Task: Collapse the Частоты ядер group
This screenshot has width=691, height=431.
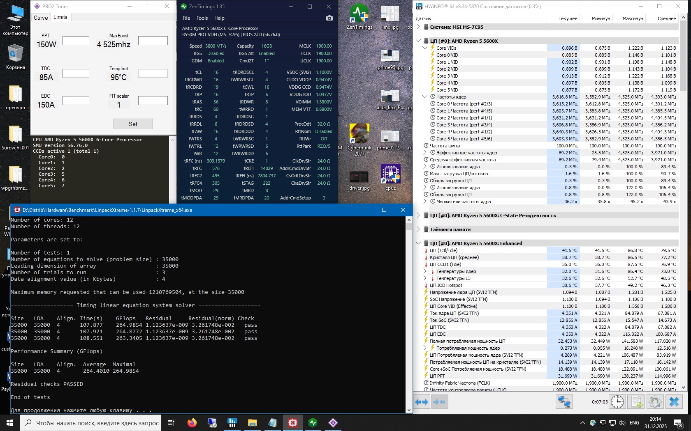Action: click(x=425, y=97)
